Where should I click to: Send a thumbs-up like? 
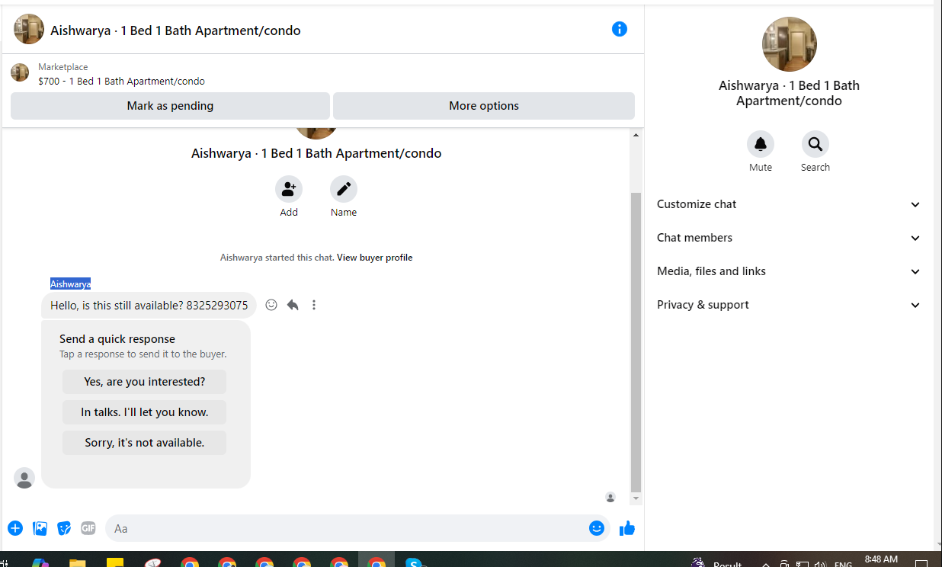pos(627,528)
